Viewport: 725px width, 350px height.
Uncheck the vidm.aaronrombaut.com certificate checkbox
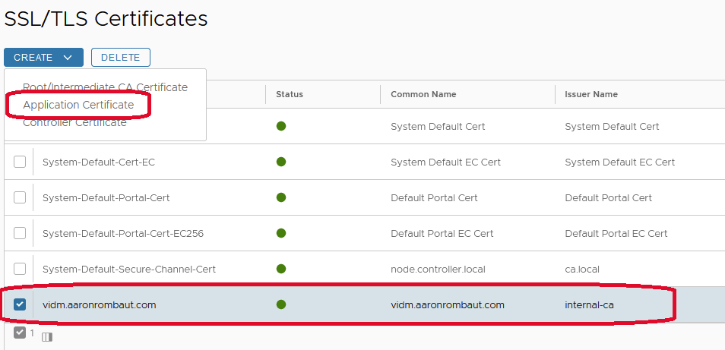[20, 304]
